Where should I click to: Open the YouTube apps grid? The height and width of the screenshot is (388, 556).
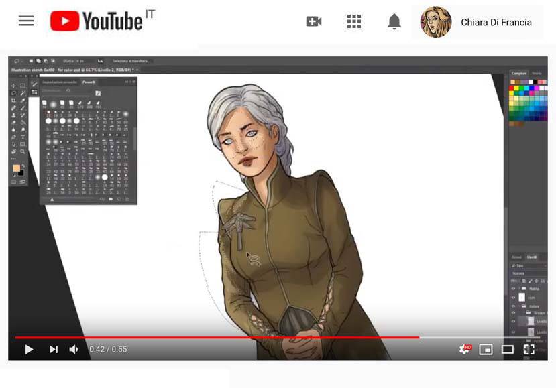354,21
